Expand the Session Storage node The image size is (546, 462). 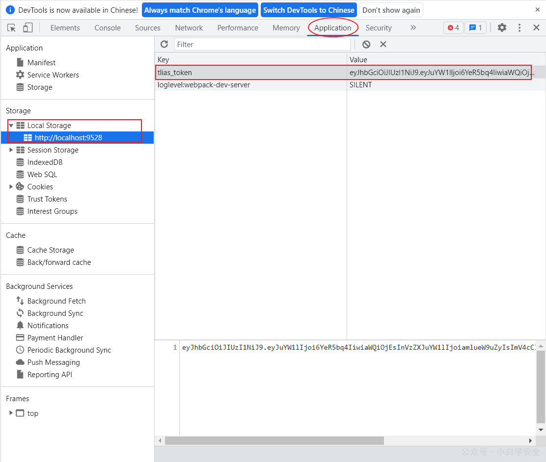coord(11,150)
